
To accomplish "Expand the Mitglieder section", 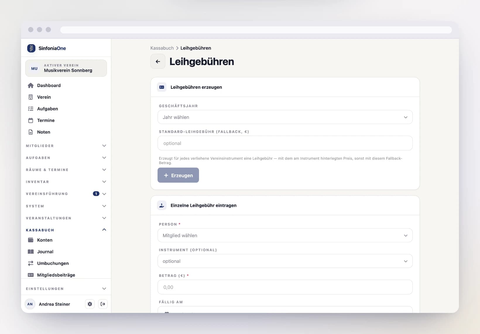I will tap(66, 146).
